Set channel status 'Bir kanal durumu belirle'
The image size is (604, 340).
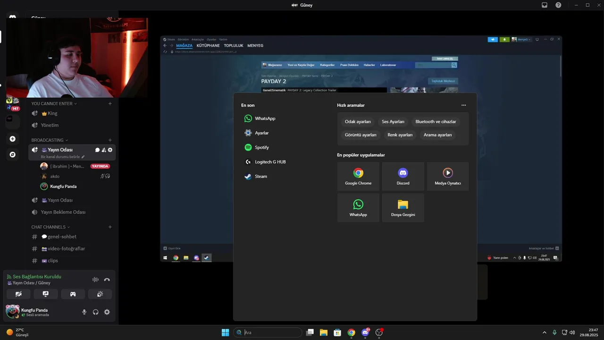[63, 157]
